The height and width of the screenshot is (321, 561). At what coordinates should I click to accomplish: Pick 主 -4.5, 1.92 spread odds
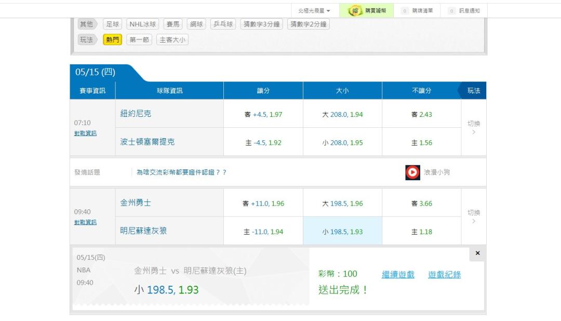pos(263,142)
